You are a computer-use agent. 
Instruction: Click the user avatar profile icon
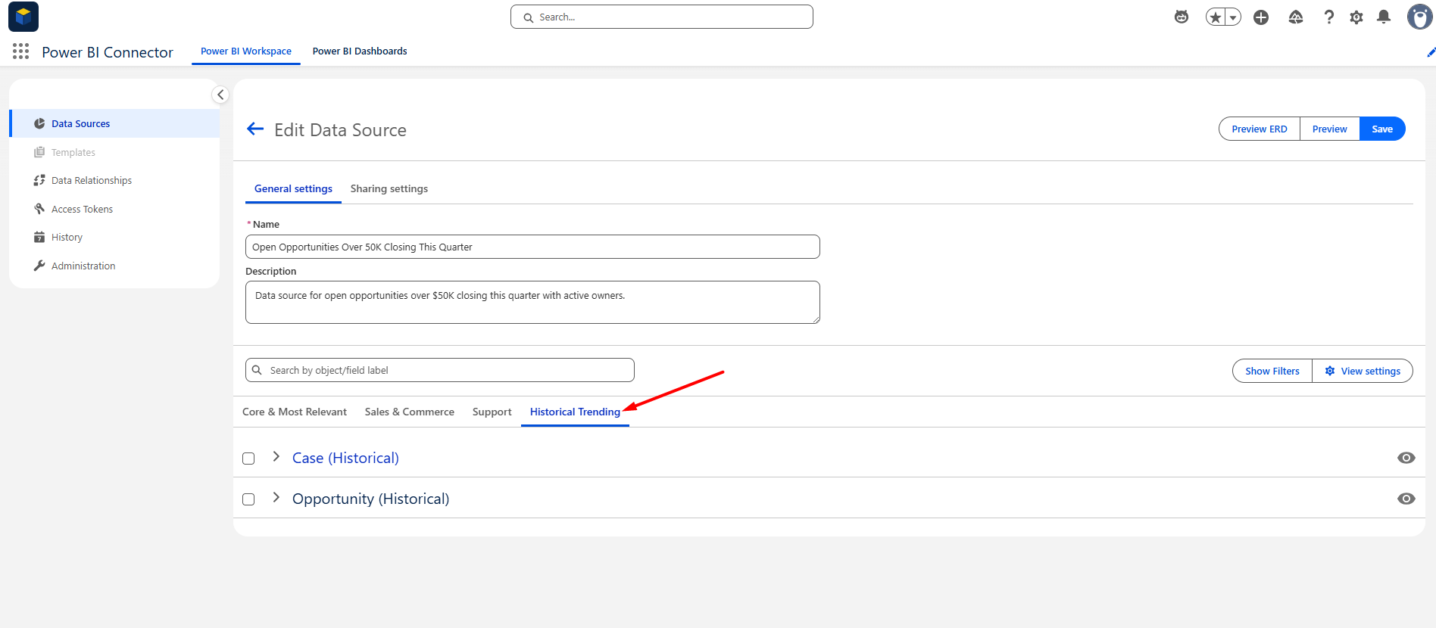coord(1420,17)
